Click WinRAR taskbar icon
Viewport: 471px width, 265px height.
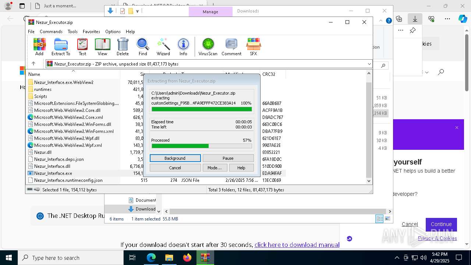205,258
